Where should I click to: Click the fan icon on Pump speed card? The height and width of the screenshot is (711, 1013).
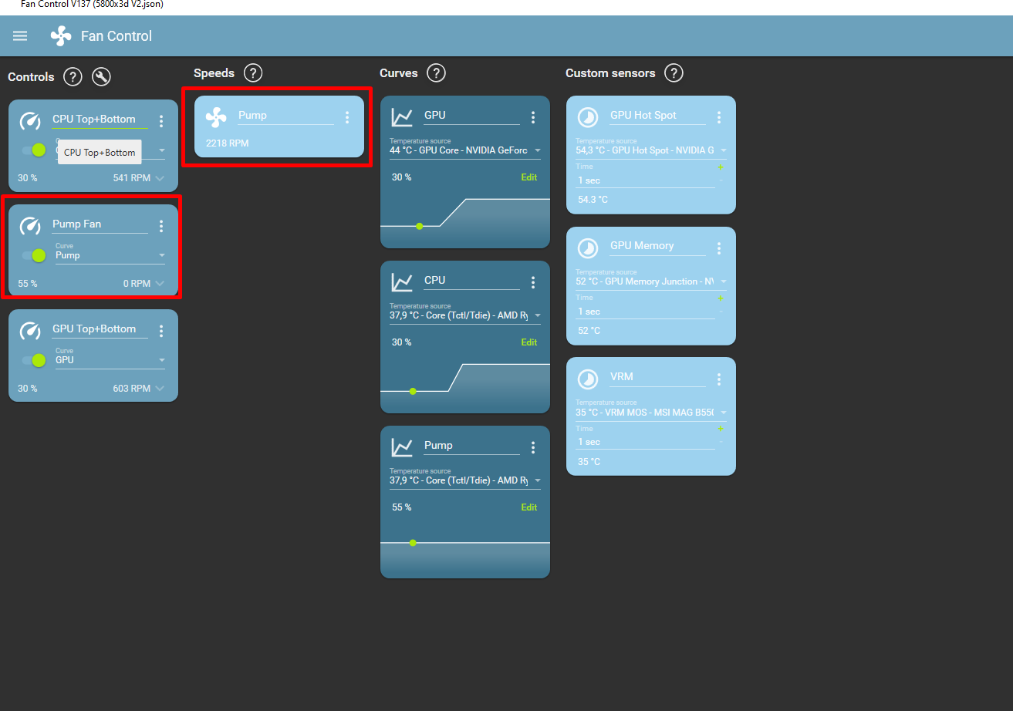tap(216, 117)
